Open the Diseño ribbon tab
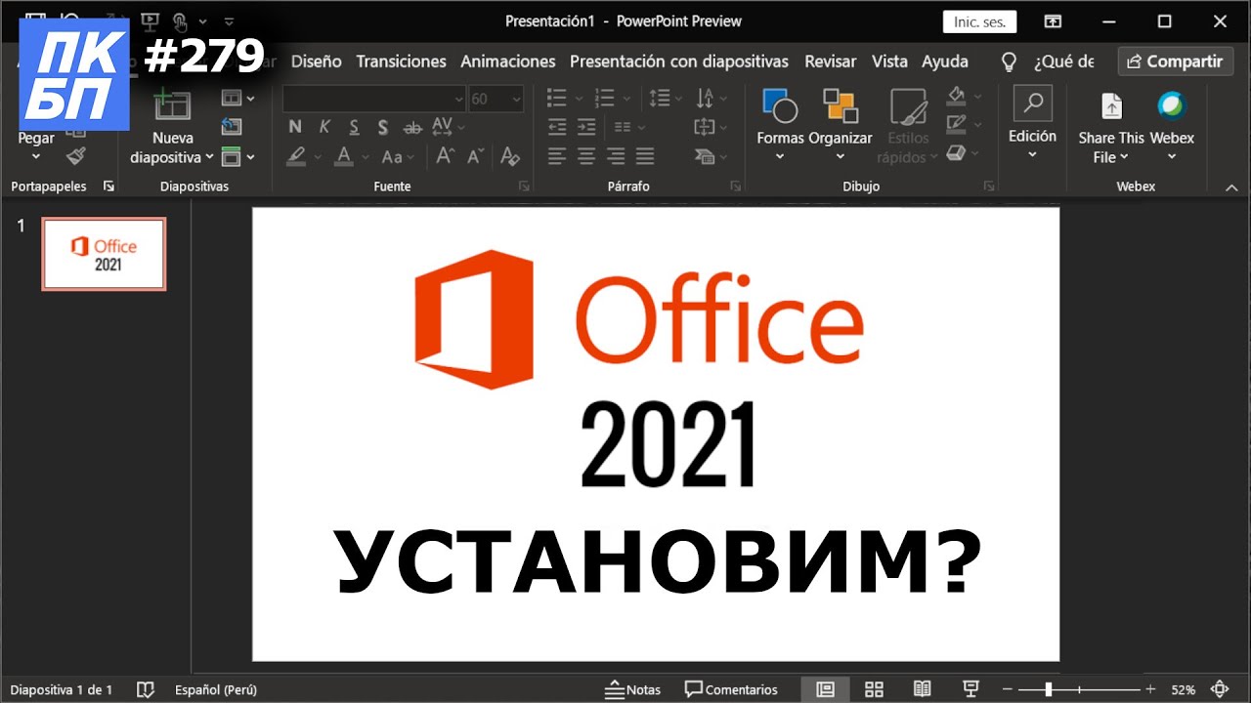 pyautogui.click(x=317, y=62)
